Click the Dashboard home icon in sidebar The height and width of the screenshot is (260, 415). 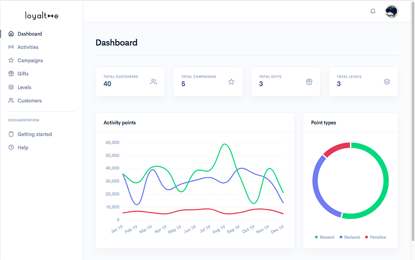11,34
